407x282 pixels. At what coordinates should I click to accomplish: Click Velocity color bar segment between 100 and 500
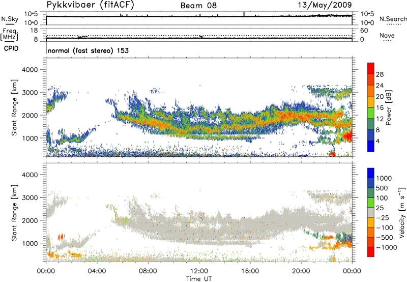371,193
